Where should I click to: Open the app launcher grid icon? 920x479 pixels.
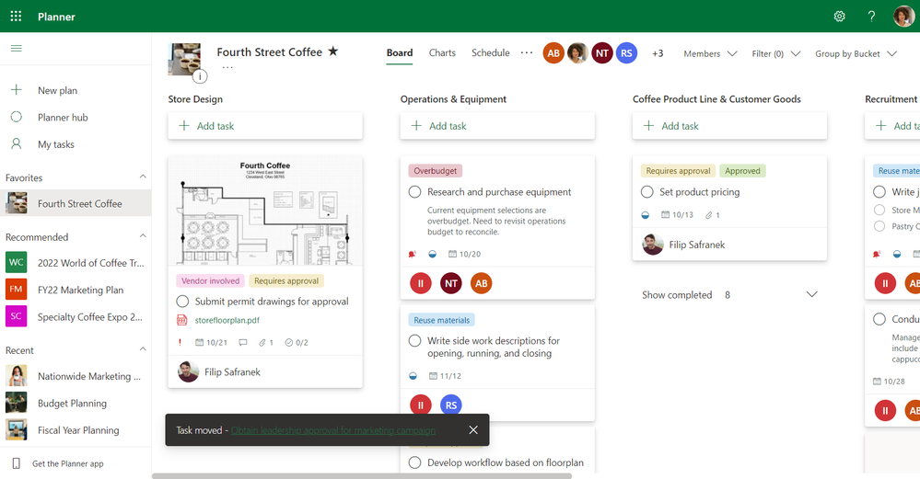pyautogui.click(x=16, y=17)
